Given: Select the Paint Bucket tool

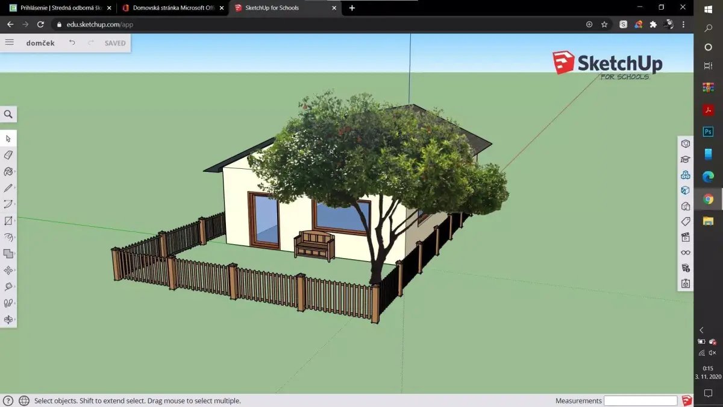Looking at the screenshot, I should coord(8,171).
